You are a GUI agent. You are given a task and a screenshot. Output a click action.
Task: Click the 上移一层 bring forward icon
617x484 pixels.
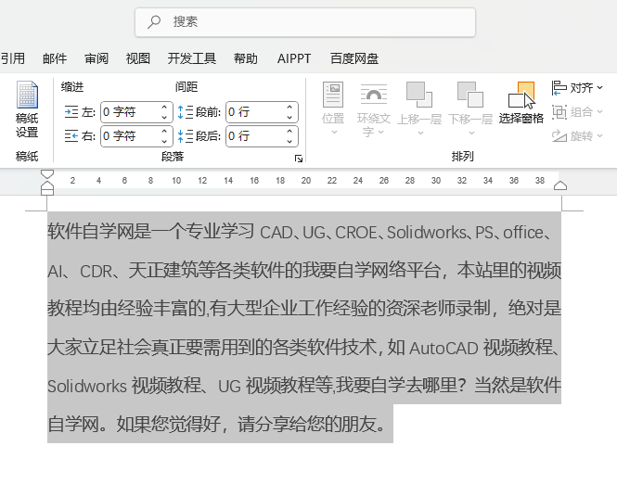[419, 95]
